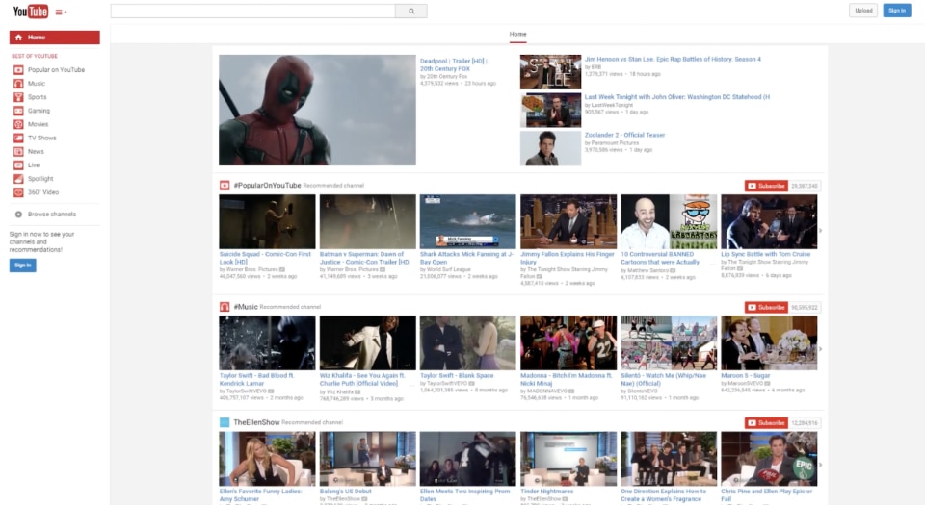Click Browse channels plus icon
The width and height of the screenshot is (925, 505).
coord(18,214)
